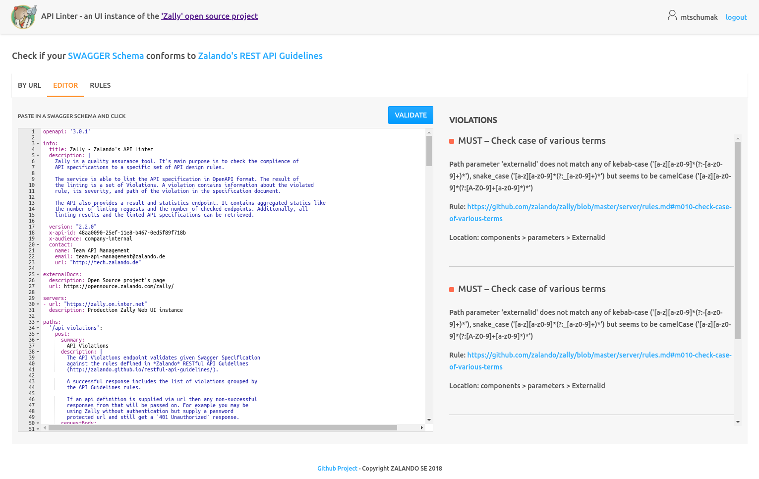759x479 pixels.
Task: Open the Github Project footer link
Action: click(337, 469)
